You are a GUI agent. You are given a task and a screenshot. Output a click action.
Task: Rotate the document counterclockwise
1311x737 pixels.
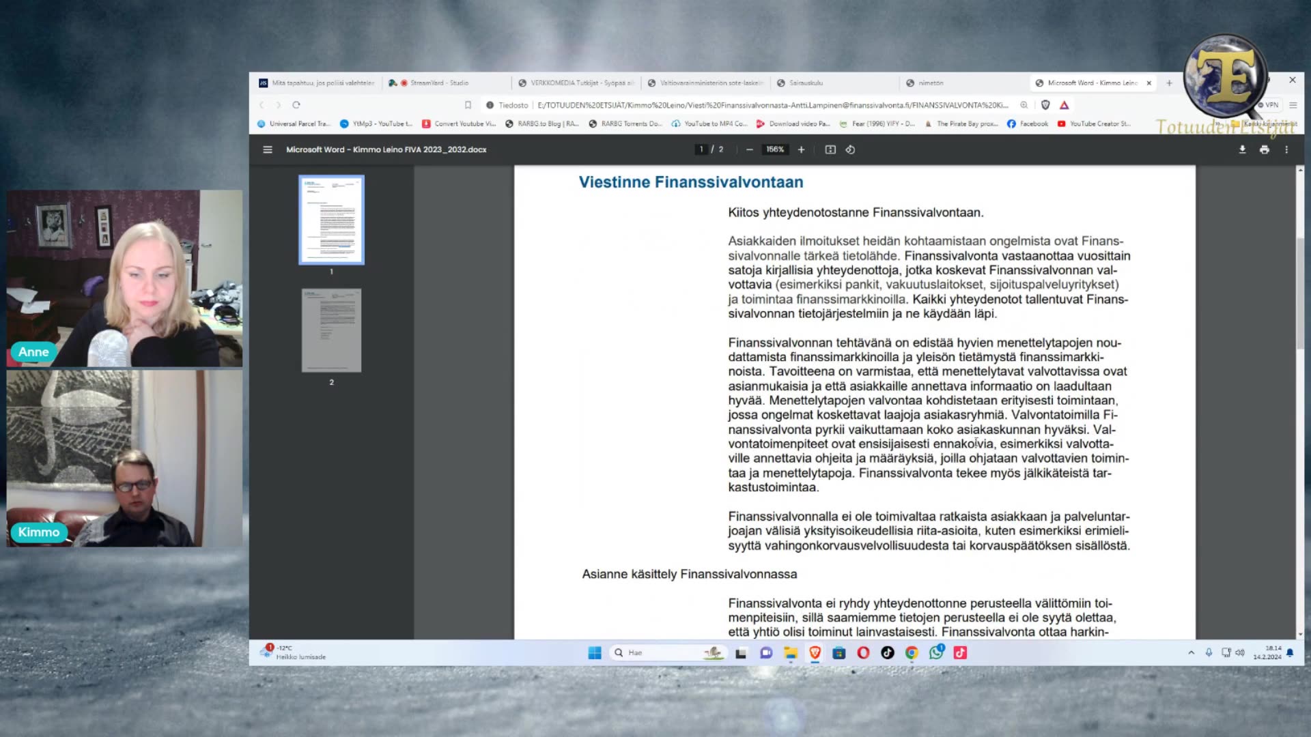(850, 149)
